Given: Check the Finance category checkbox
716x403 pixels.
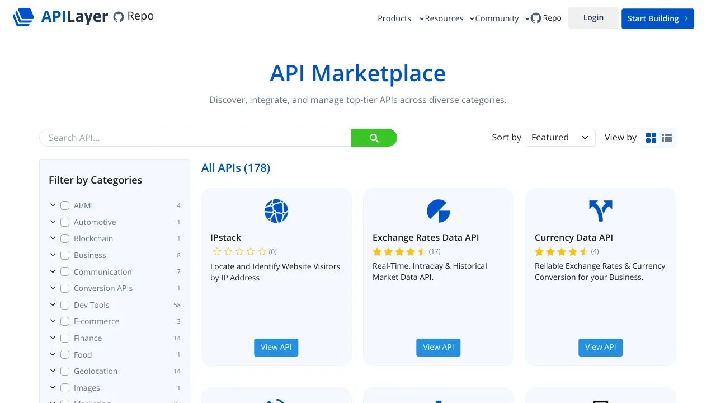Looking at the screenshot, I should coord(65,338).
